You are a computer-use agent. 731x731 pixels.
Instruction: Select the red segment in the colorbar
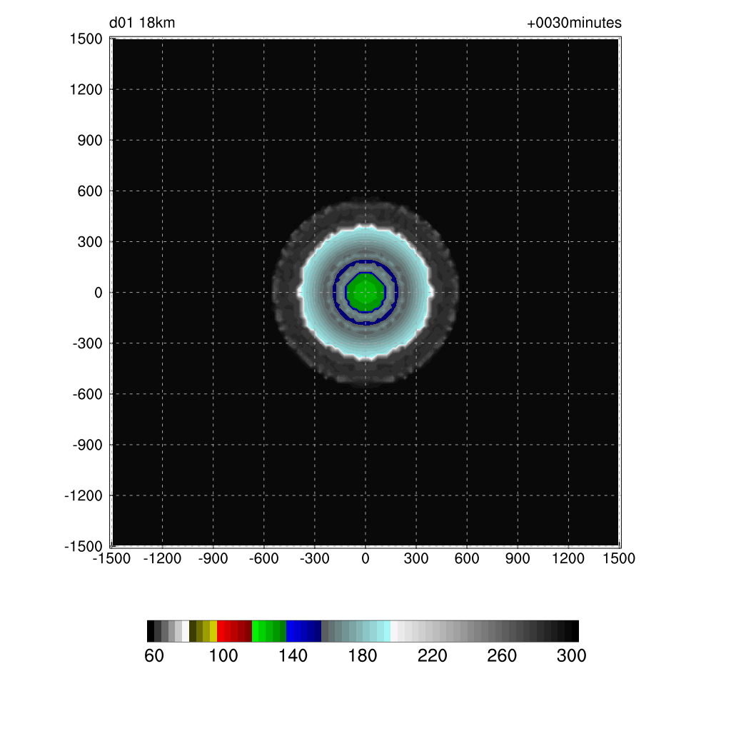(234, 631)
